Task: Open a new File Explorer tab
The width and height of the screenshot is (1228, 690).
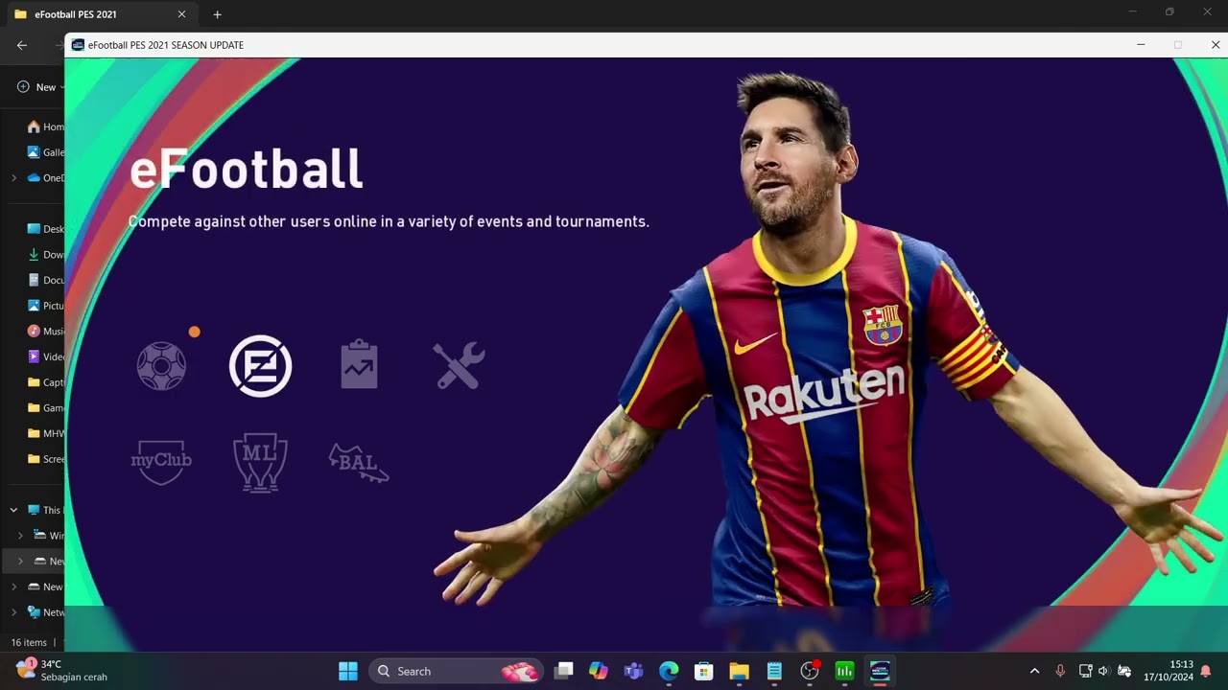Action: tap(217, 14)
